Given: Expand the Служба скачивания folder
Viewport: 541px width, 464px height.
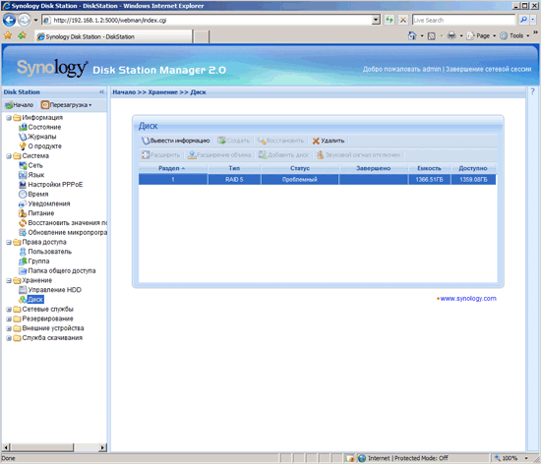Looking at the screenshot, I should coord(9,338).
